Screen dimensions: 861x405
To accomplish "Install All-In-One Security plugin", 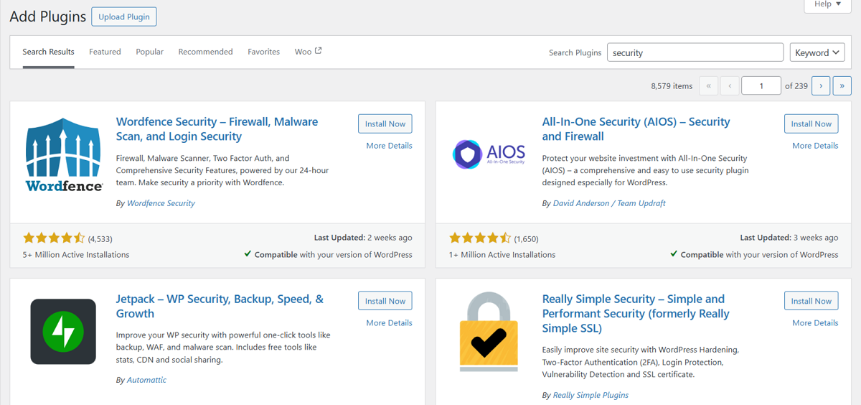I will [x=811, y=124].
